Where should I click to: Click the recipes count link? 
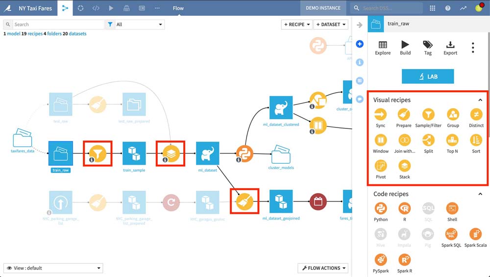tap(32, 33)
